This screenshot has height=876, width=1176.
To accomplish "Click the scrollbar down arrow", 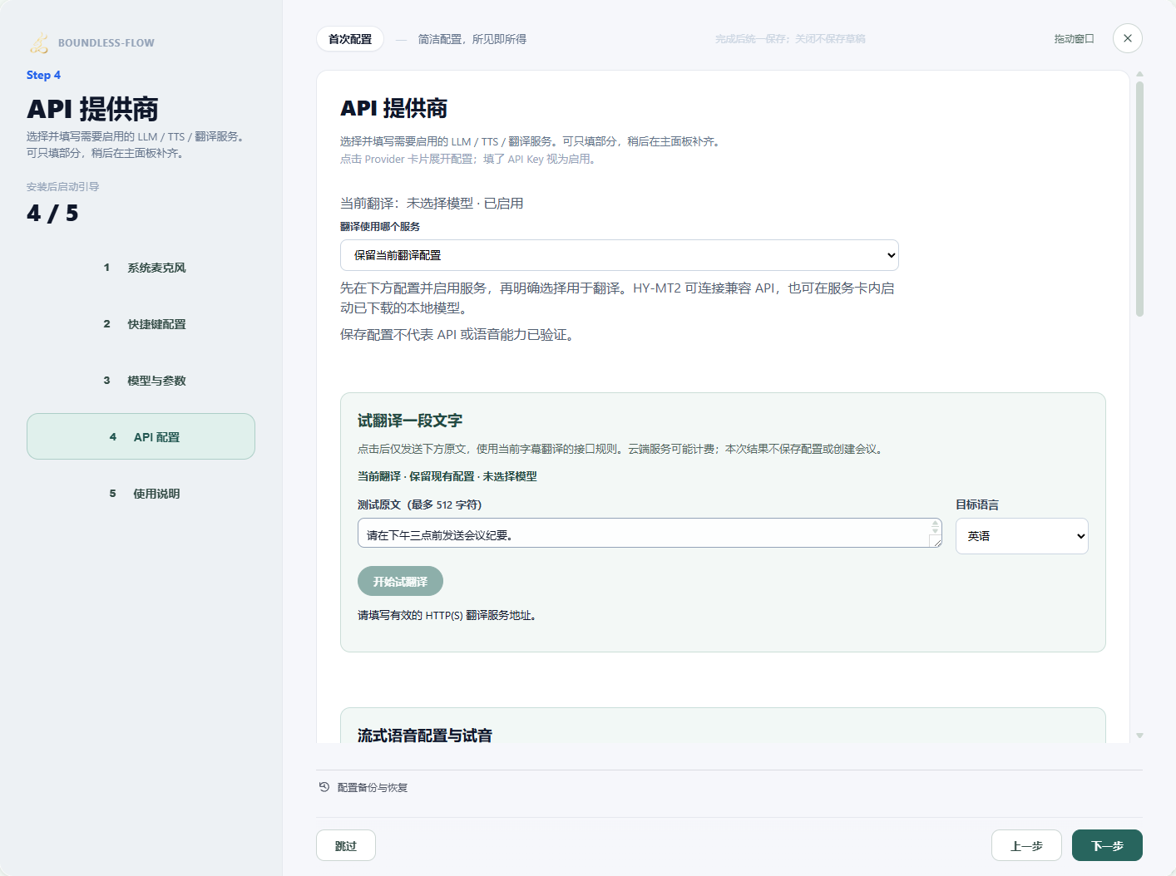I will (x=1139, y=736).
